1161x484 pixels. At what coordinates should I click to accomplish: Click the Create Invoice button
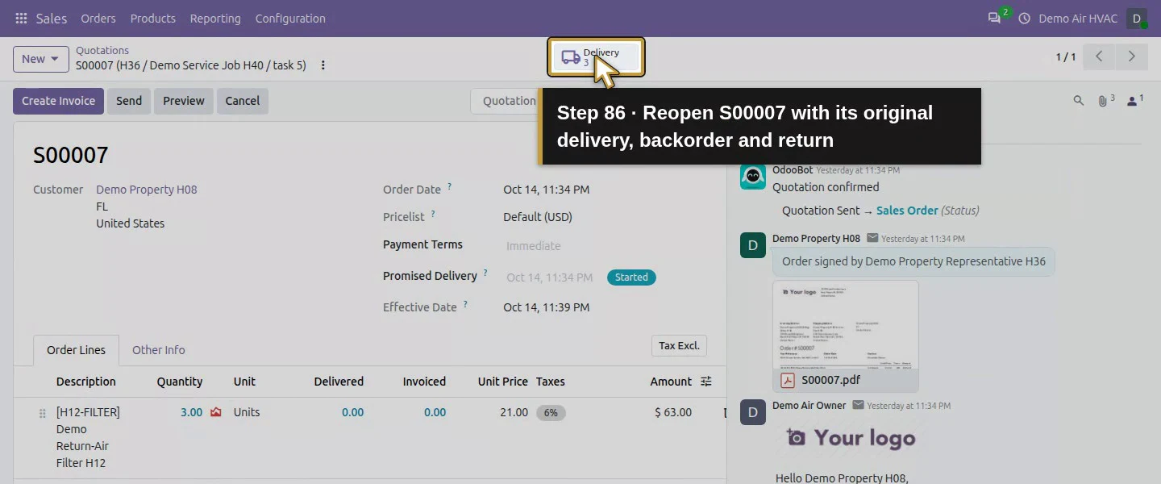pos(58,101)
